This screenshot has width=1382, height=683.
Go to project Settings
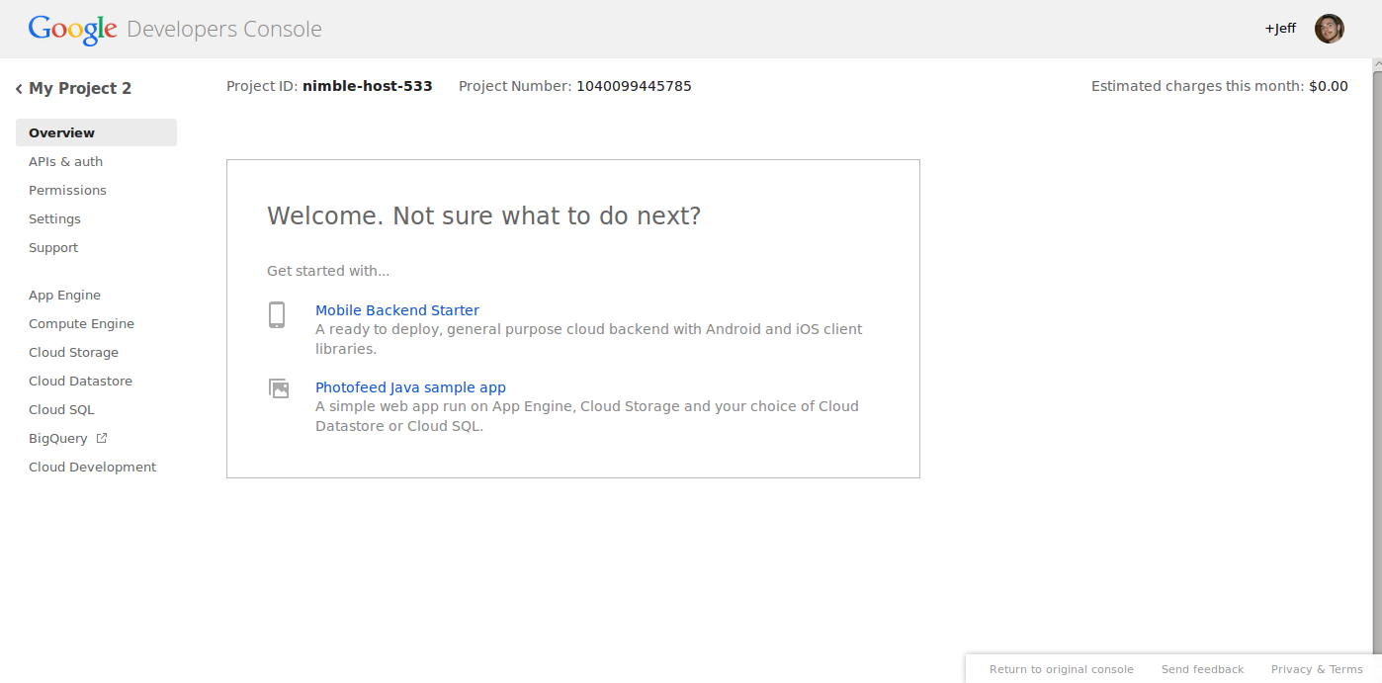pos(54,218)
